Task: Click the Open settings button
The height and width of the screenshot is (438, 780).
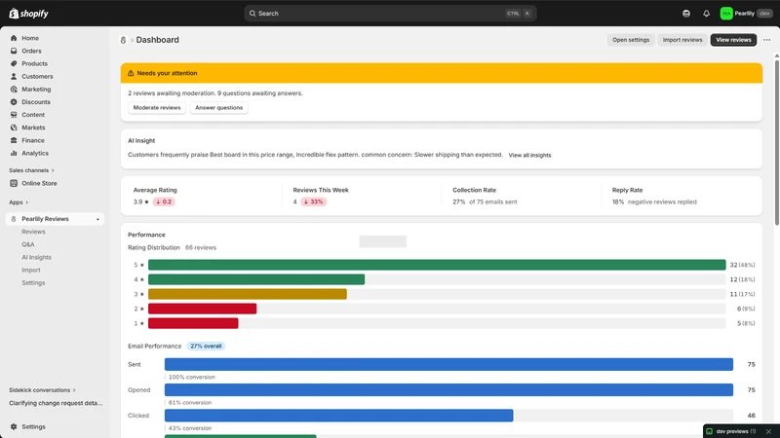Action: click(631, 40)
